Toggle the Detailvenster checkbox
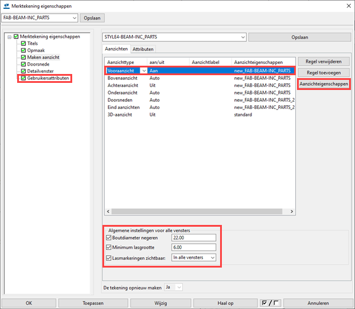 coord(23,71)
